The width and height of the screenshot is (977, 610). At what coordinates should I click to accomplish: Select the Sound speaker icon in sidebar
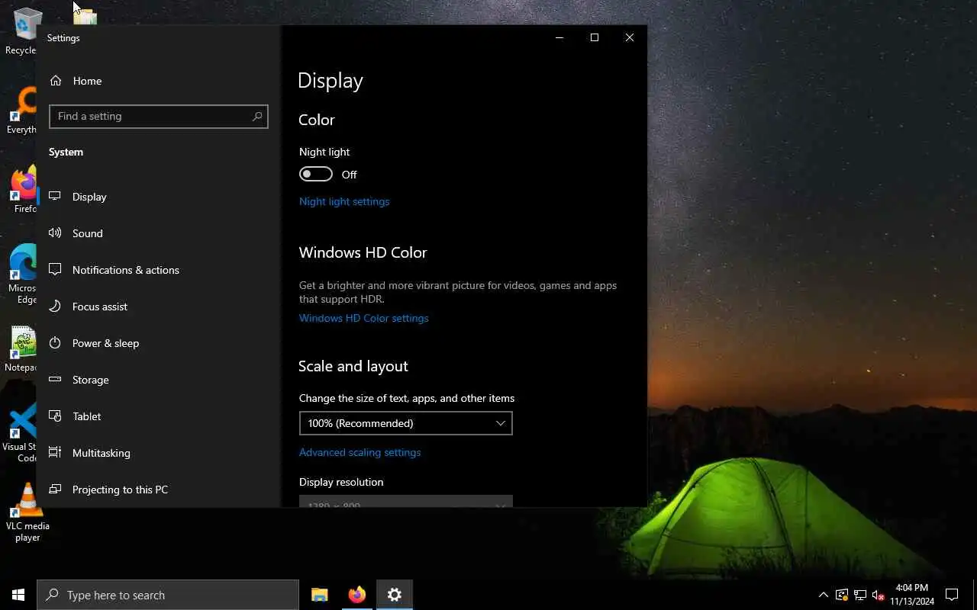55,233
